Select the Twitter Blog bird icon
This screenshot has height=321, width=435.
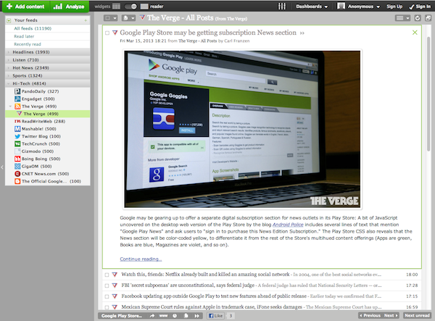pyautogui.click(x=17, y=136)
